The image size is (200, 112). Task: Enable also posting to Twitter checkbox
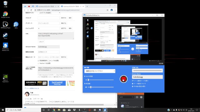38,63
